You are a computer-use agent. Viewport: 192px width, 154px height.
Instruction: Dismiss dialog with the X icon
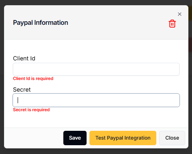point(180,14)
